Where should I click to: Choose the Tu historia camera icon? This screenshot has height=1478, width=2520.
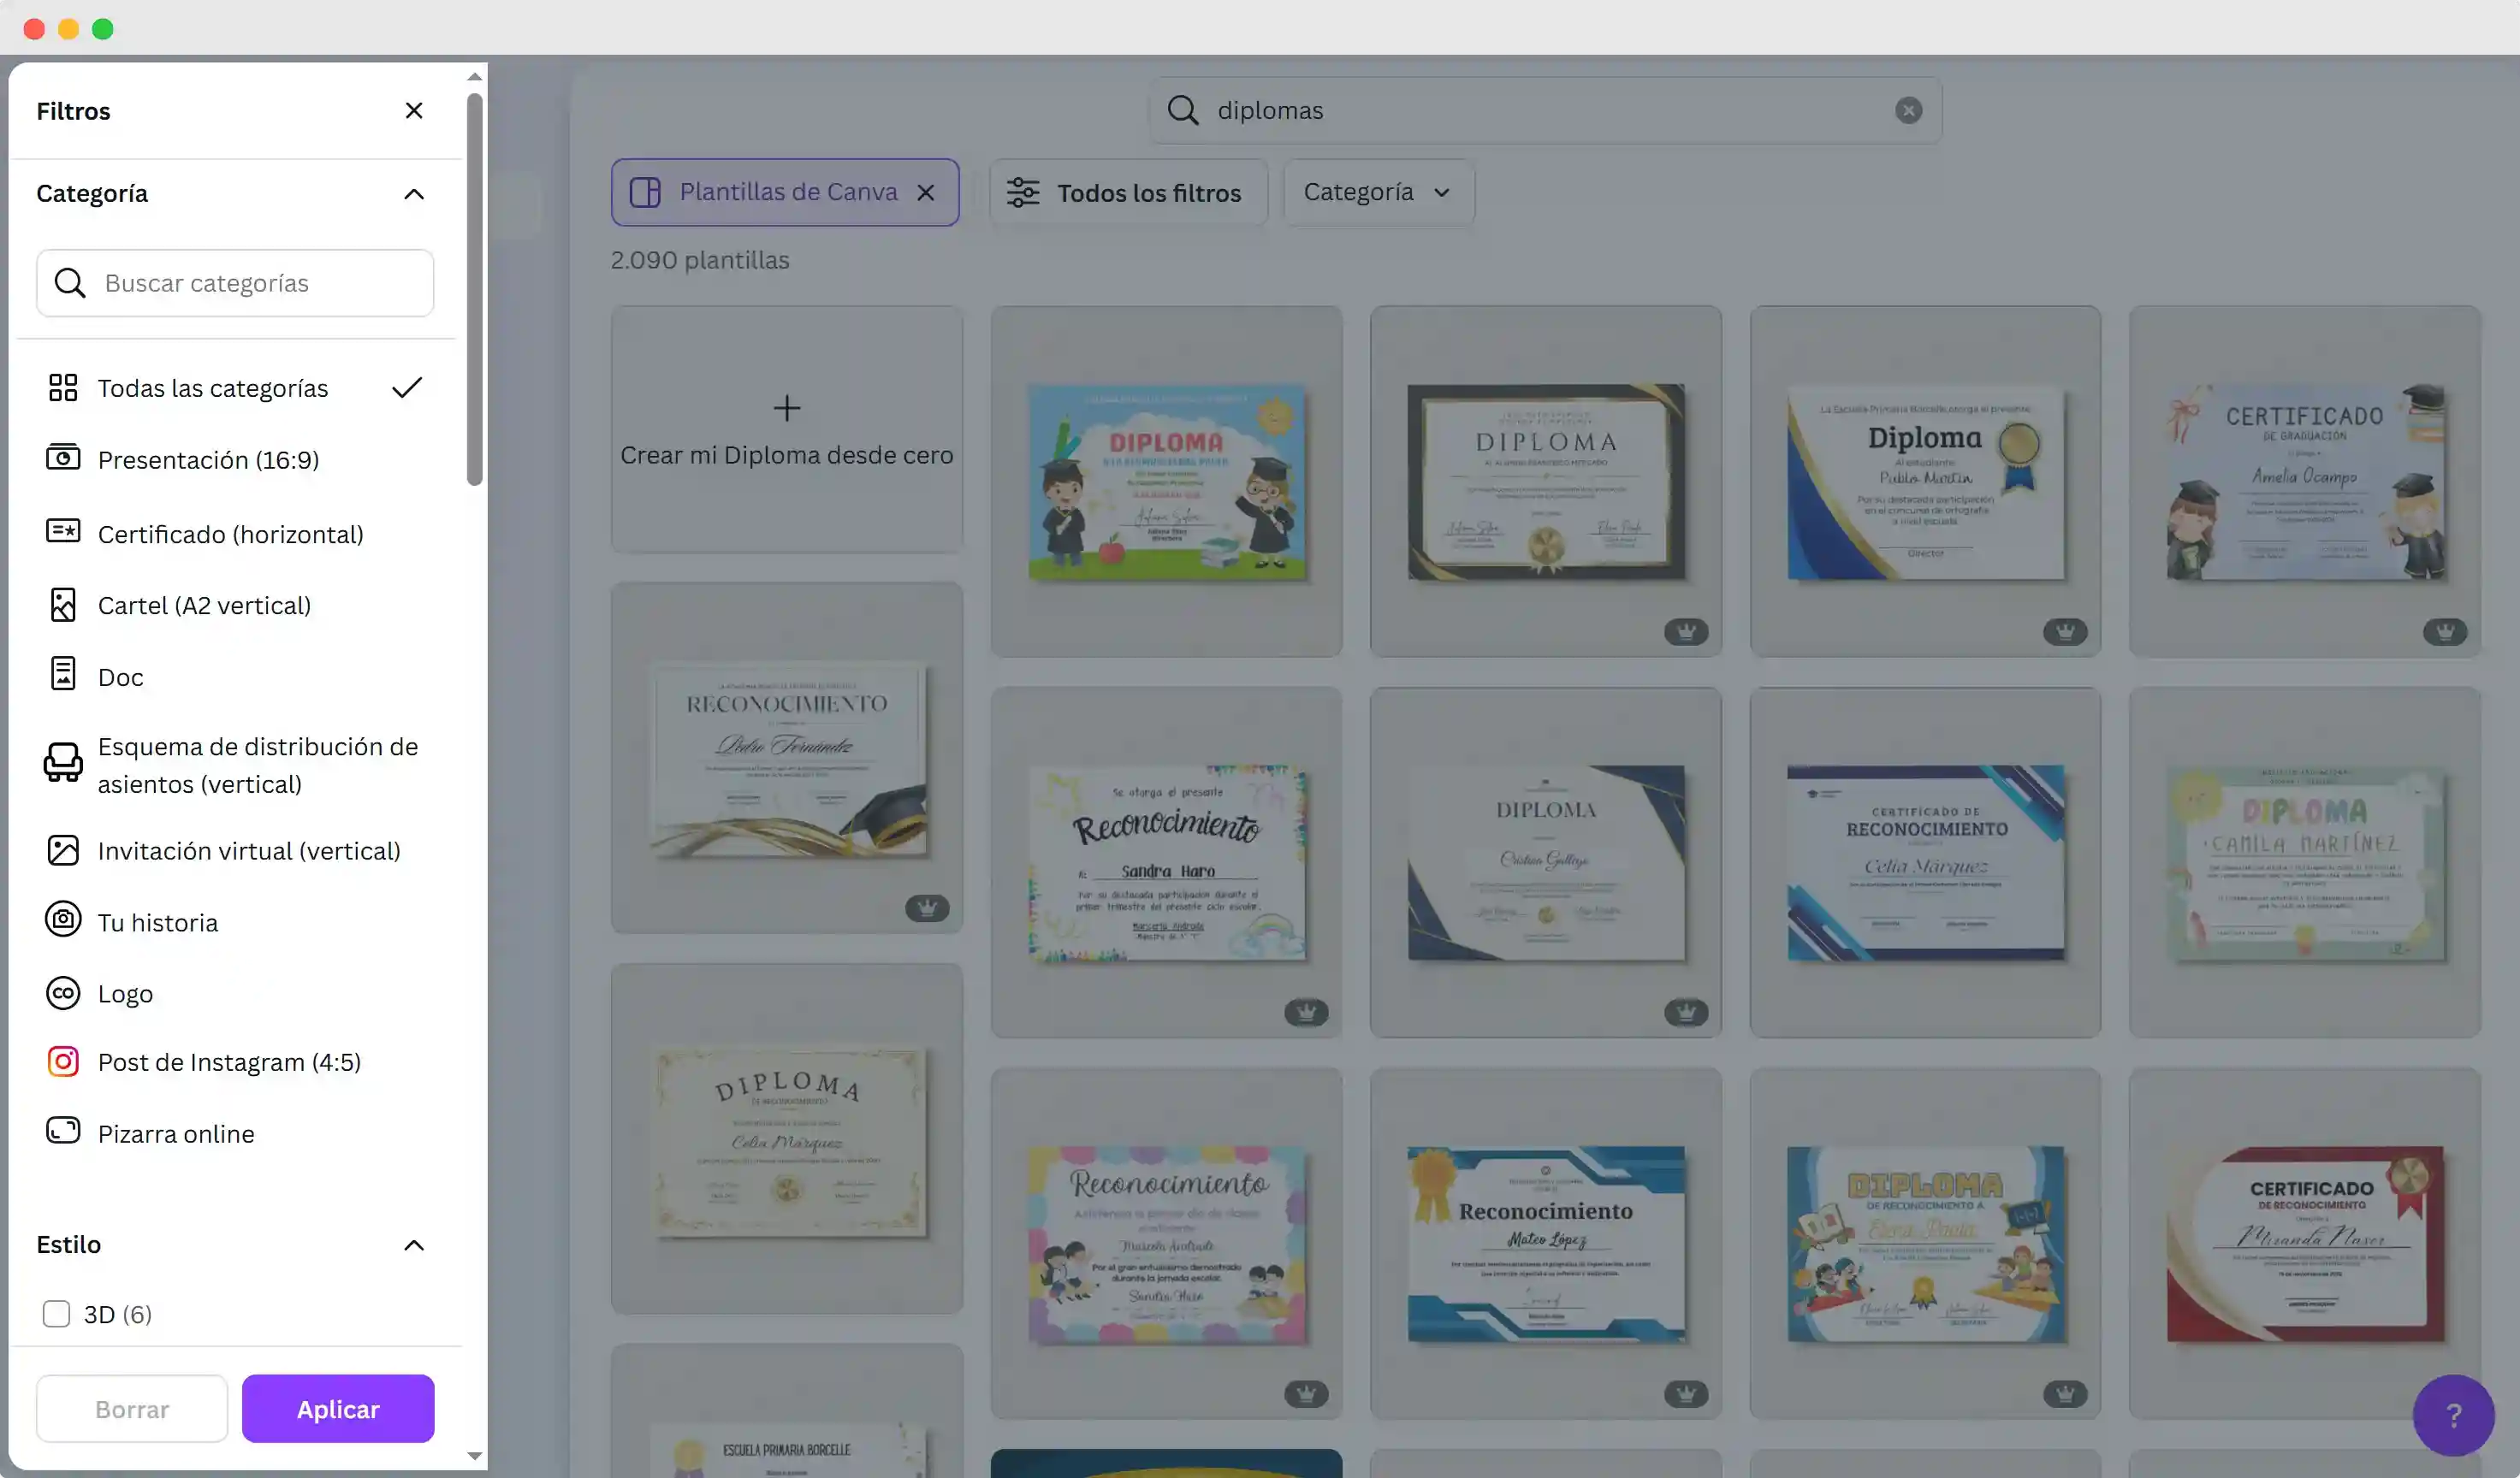[x=63, y=919]
